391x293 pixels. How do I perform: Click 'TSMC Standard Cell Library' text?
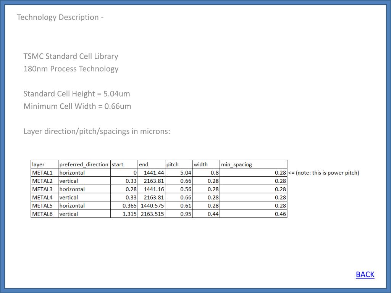(71, 56)
